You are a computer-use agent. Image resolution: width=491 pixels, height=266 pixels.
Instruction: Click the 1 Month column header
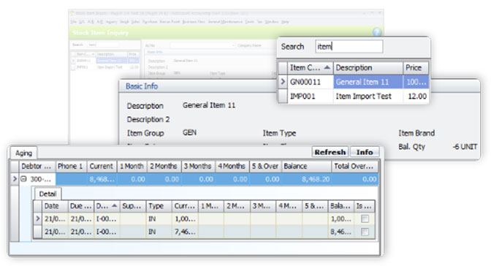click(132, 166)
